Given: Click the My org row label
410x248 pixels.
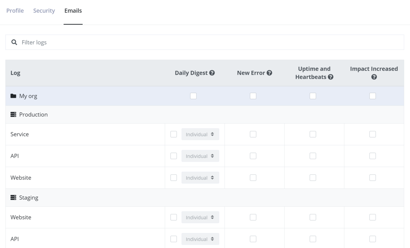Looking at the screenshot, I should pos(28,96).
